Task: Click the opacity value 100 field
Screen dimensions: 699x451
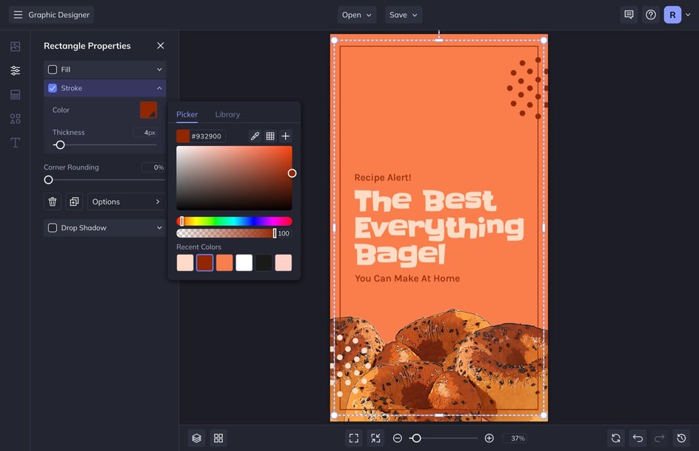Action: pyautogui.click(x=284, y=233)
